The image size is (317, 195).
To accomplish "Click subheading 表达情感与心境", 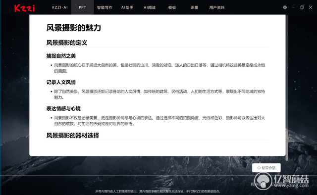I will 63,108.
